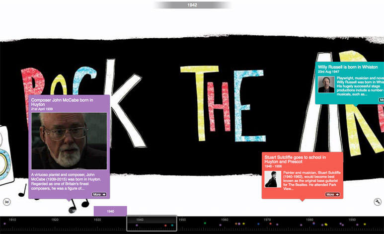Jump to 1910 on the timeline bar
Image resolution: width=384 pixels, height=234 pixels.
coord(12,220)
